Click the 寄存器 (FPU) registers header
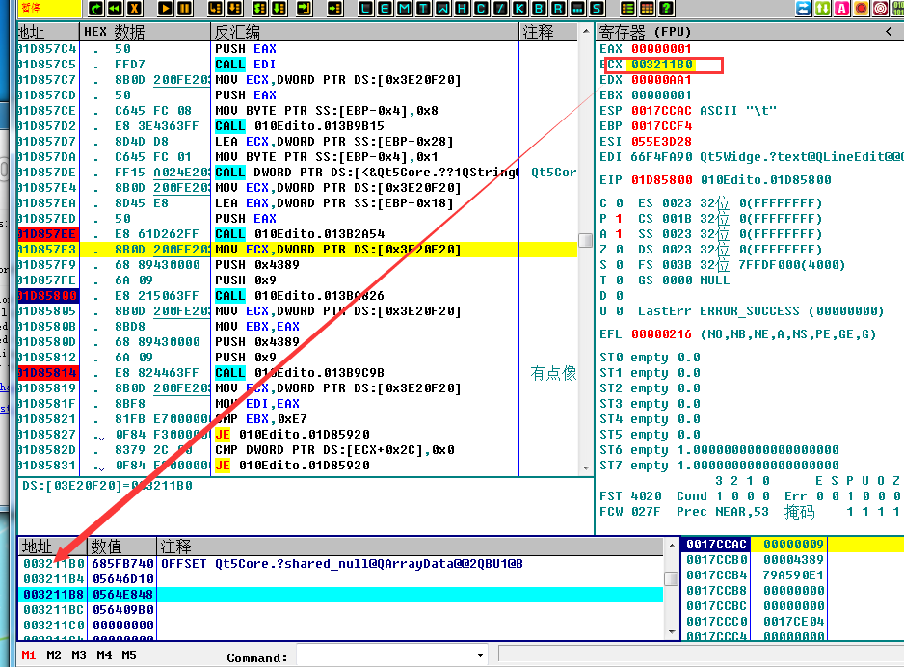The image size is (904, 667). (x=645, y=32)
